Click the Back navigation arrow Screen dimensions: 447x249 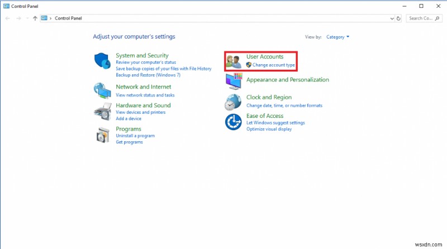click(x=8, y=18)
